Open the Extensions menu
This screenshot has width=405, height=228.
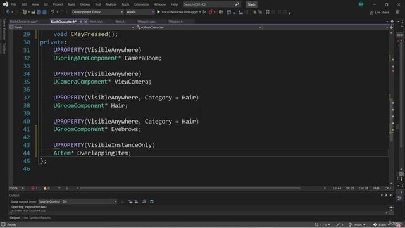point(142,4)
